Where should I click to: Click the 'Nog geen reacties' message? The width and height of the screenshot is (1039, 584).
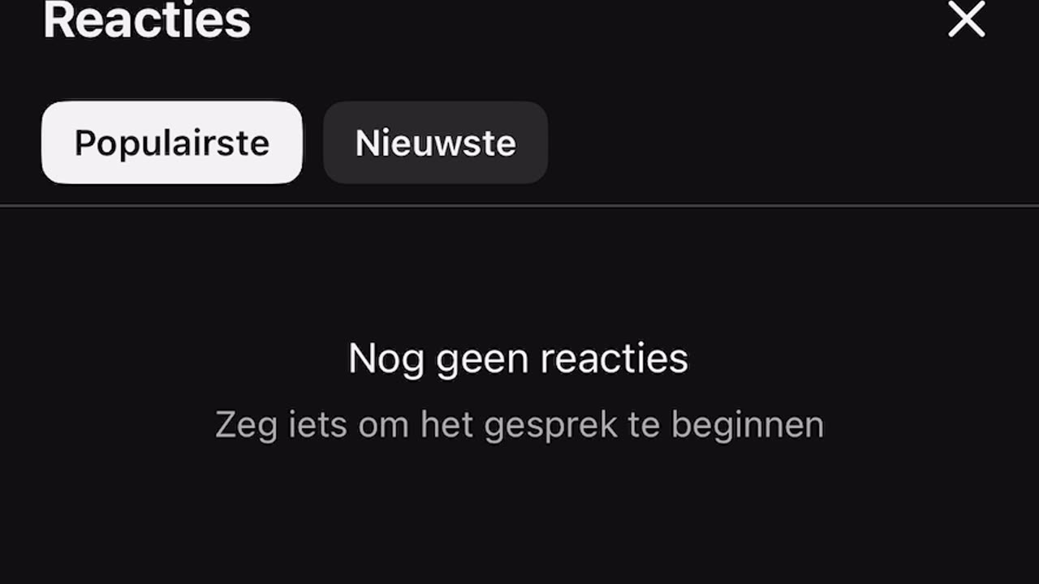tap(518, 359)
